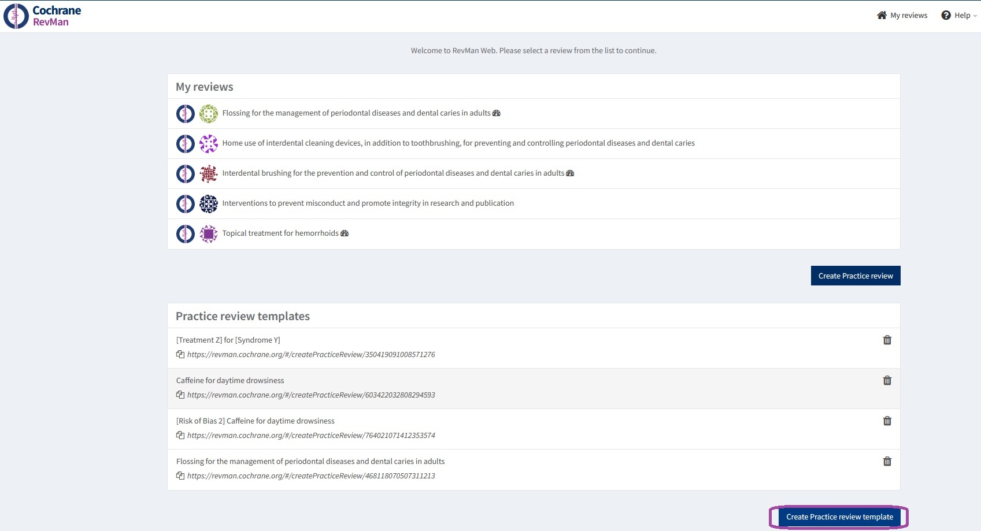981x531 pixels.
Task: Copy link for Caffeine for daytime drowsiness template
Action: pyautogui.click(x=180, y=395)
